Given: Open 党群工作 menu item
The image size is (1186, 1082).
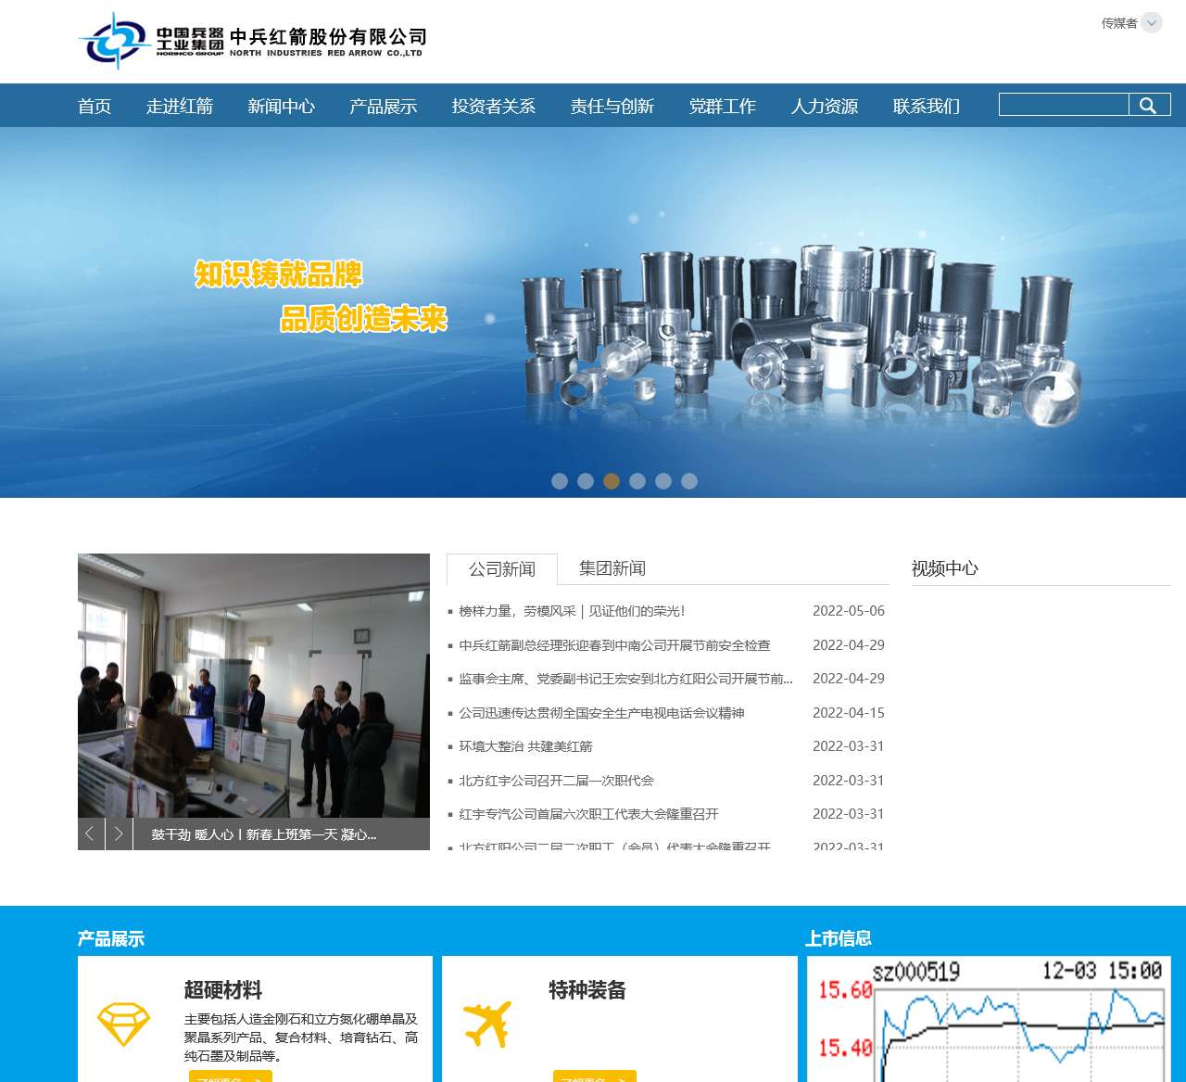Looking at the screenshot, I should tap(723, 107).
